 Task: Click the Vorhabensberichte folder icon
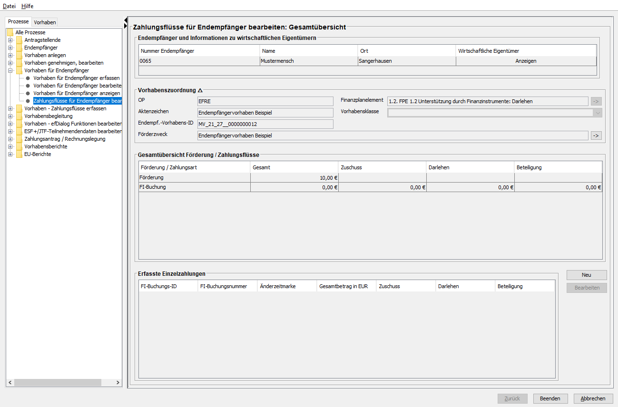point(19,146)
